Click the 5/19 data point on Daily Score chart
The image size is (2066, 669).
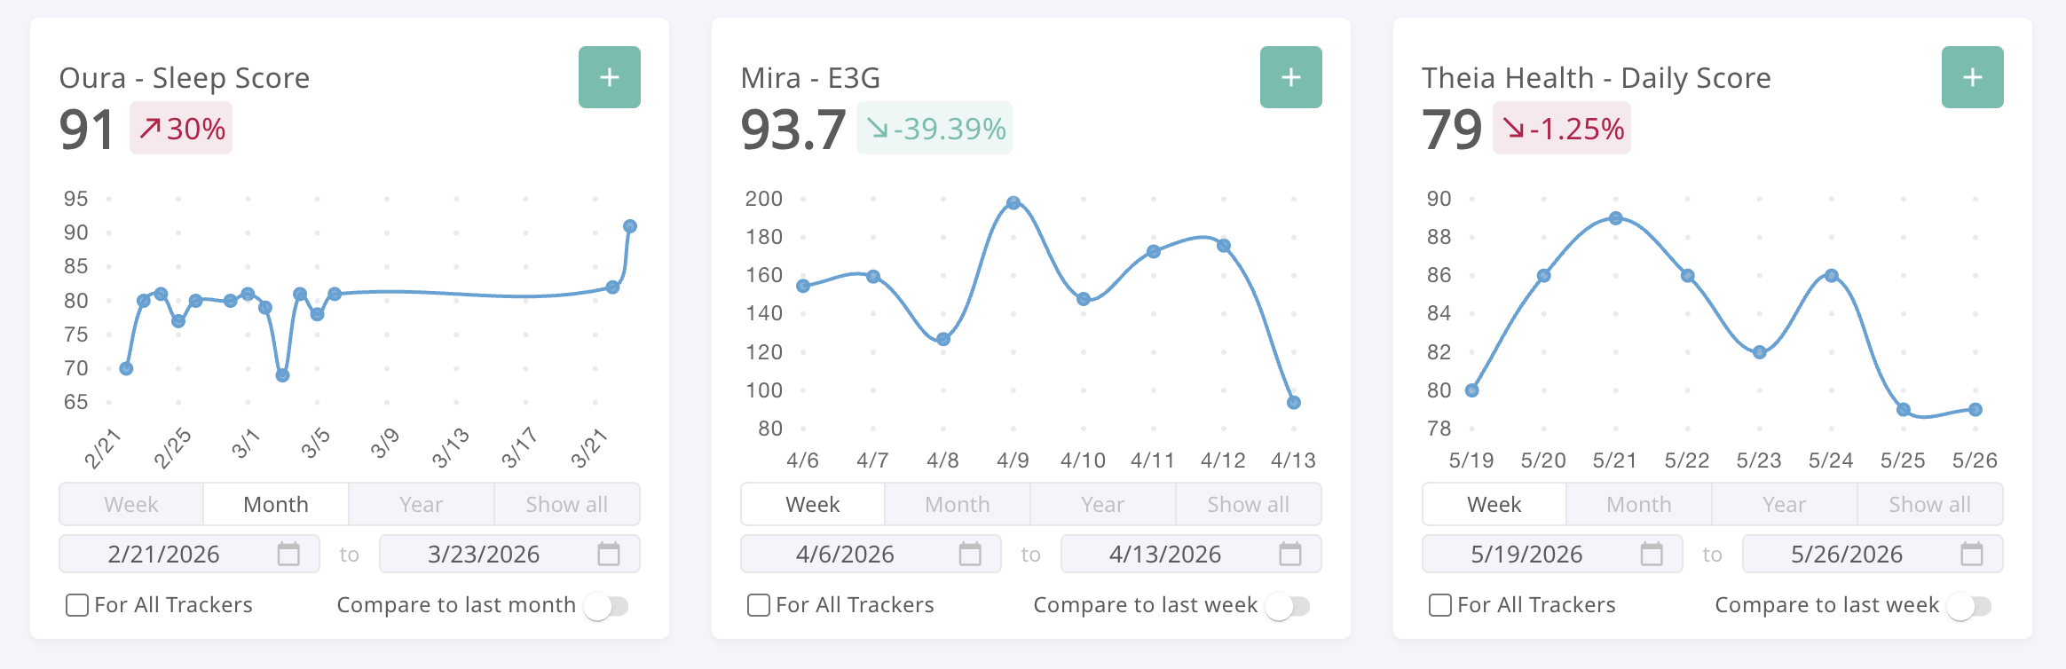pos(1472,390)
